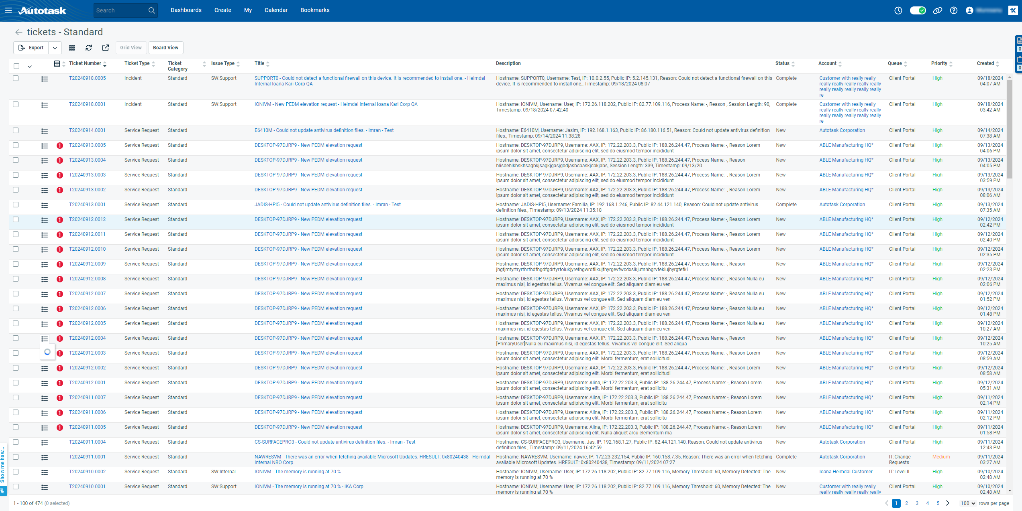This screenshot has height=511, width=1022.
Task: Select checkbox for ticket T20240918.0005
Action: 16,78
